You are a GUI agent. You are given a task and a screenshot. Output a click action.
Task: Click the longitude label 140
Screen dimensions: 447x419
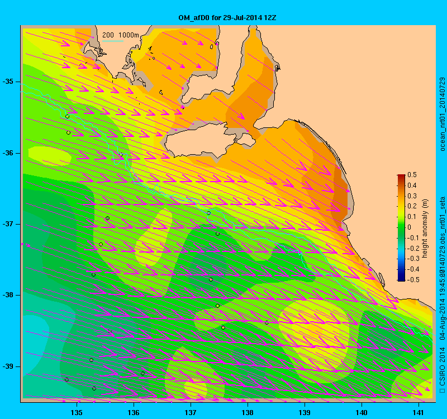pos(362,412)
